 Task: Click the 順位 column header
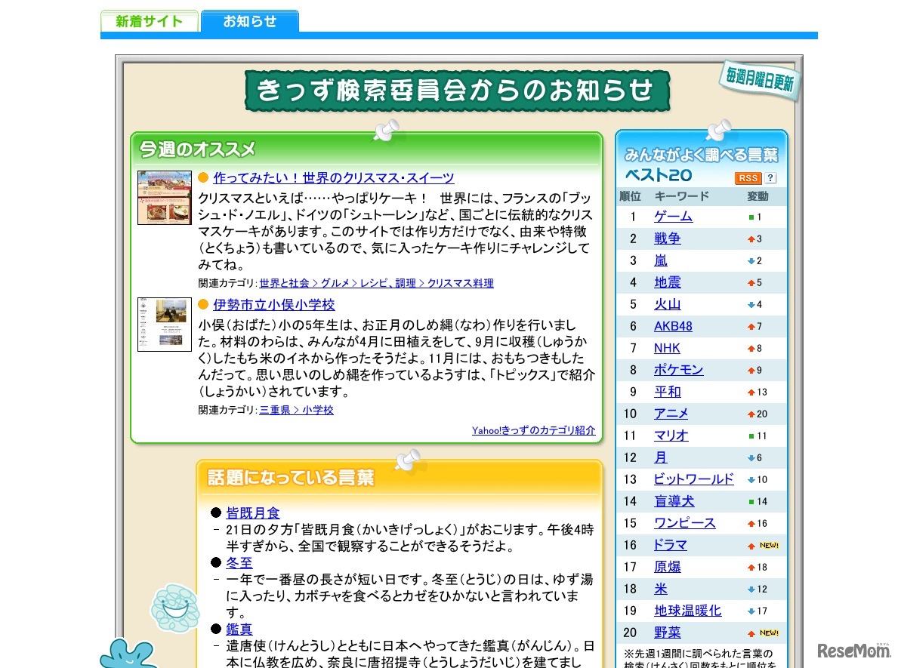click(630, 196)
